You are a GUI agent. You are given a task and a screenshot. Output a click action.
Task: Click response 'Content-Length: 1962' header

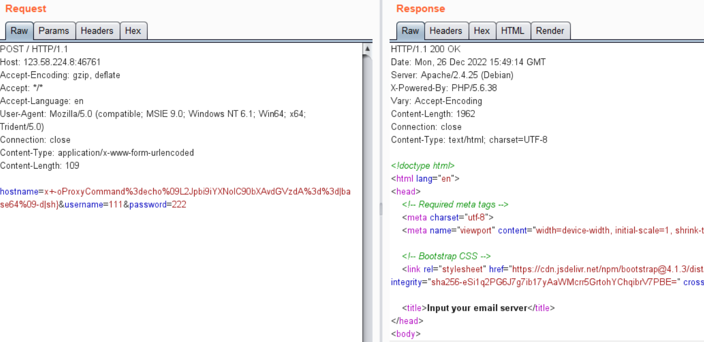tap(433, 114)
